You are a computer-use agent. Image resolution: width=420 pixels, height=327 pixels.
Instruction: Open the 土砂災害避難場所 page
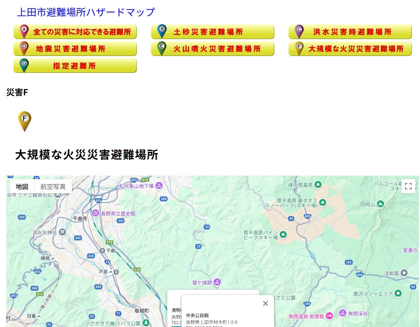[213, 31]
